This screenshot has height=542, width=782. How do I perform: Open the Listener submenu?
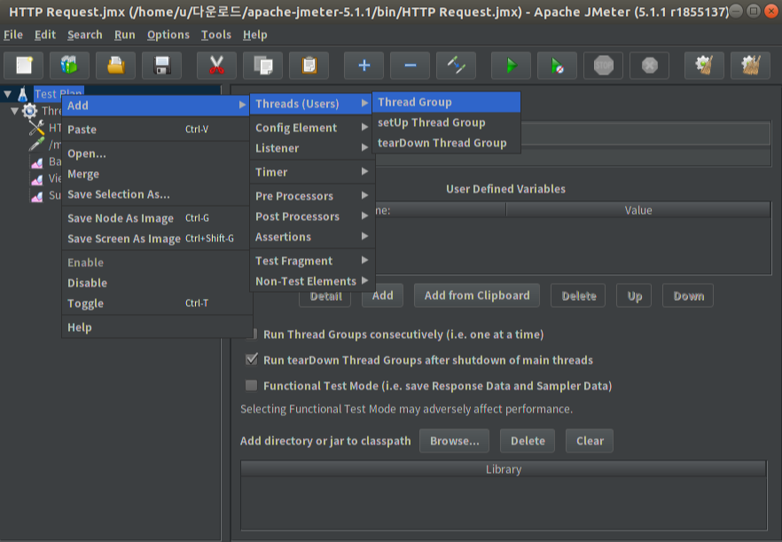(x=312, y=148)
